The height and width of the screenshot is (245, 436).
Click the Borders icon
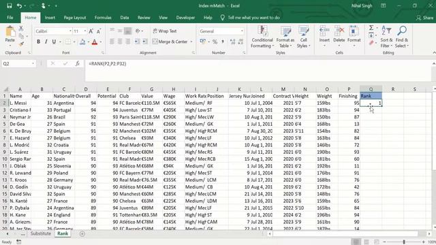[68, 42]
